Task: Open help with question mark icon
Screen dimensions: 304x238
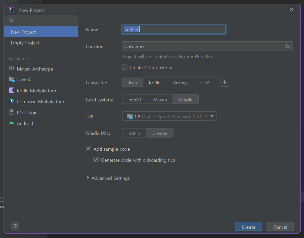Action: pyautogui.click(x=15, y=226)
